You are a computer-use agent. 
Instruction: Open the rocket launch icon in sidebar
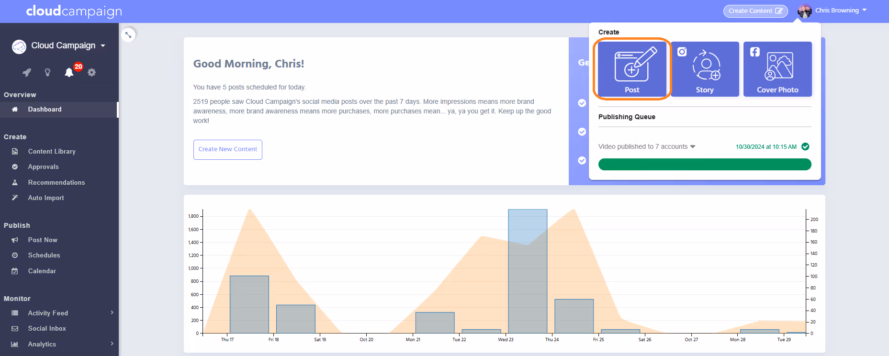[27, 72]
